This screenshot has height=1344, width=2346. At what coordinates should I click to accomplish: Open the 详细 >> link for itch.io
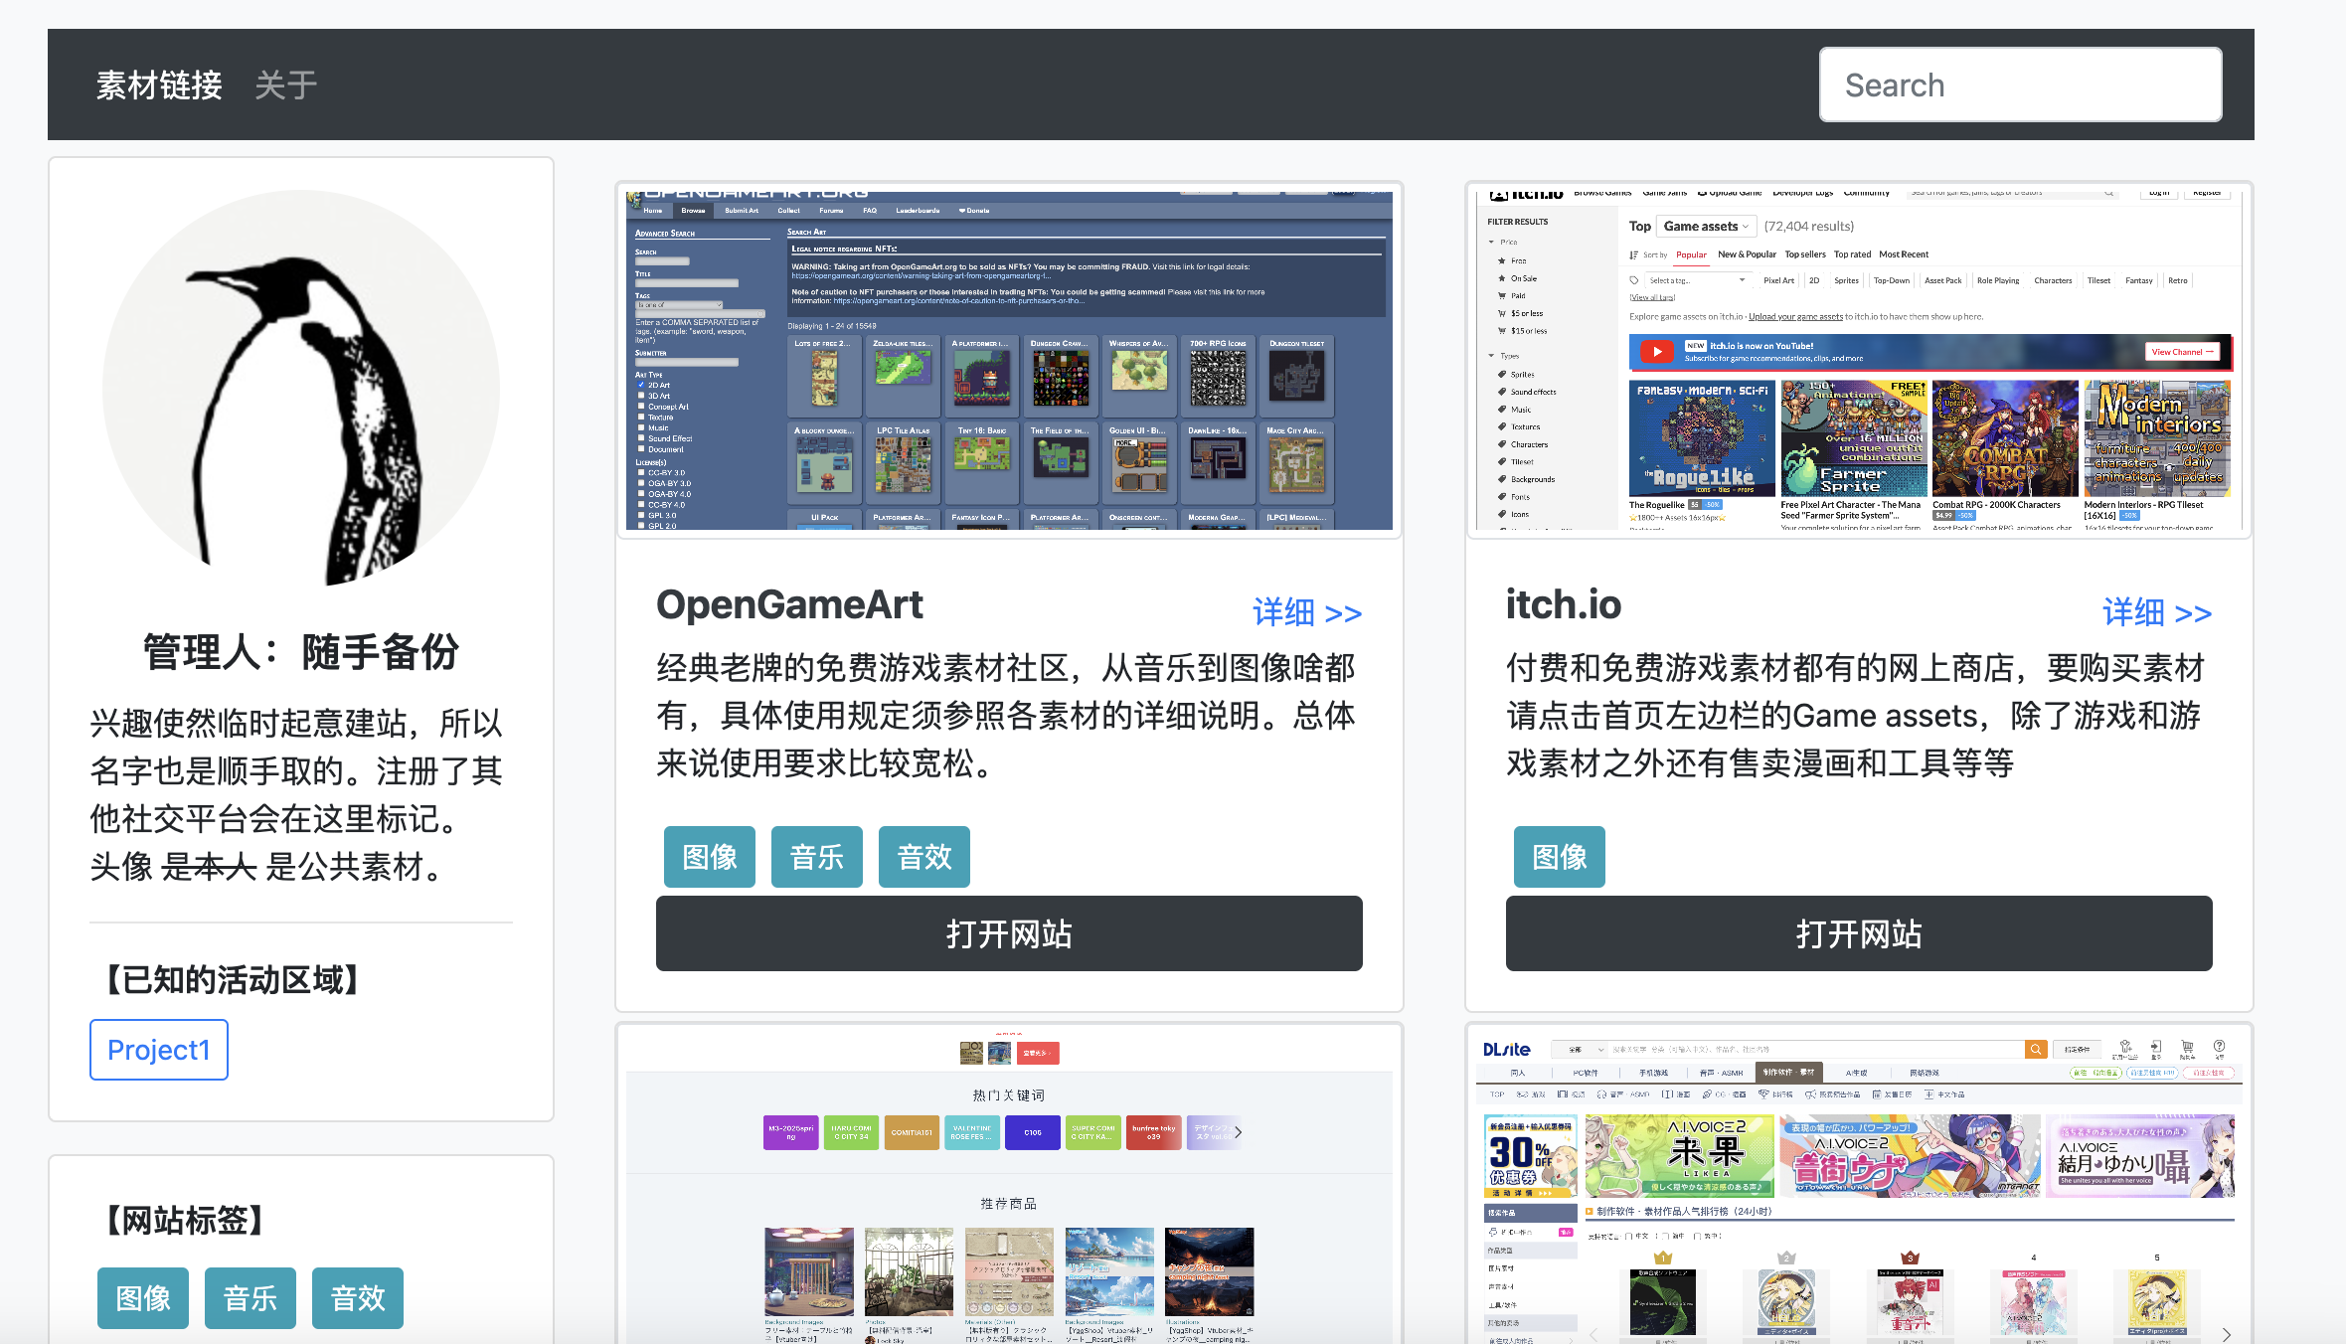2157,612
